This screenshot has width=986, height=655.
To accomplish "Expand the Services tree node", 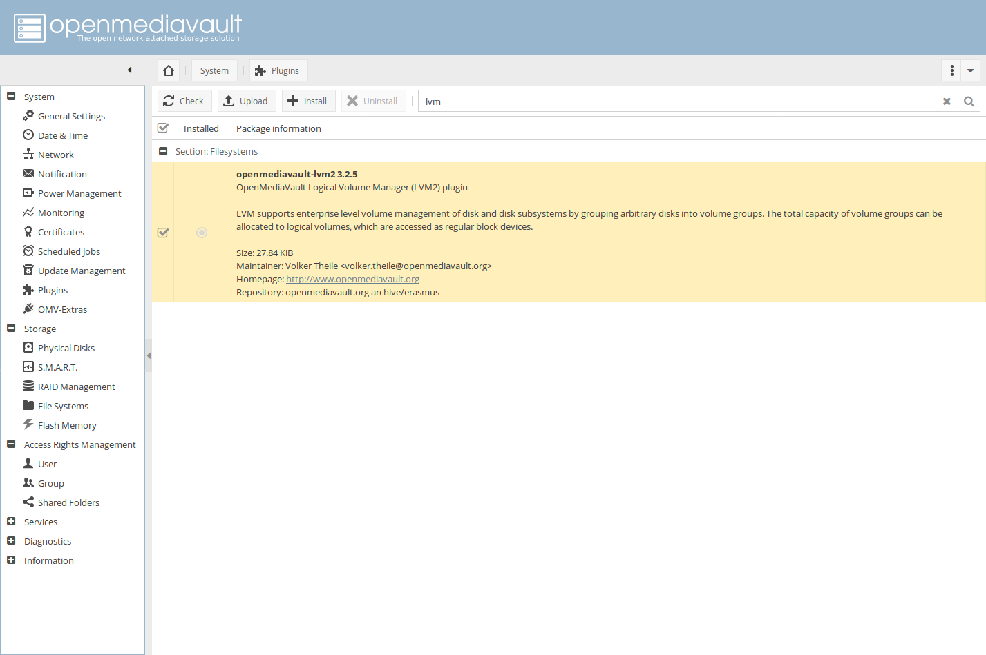I will click(11, 522).
